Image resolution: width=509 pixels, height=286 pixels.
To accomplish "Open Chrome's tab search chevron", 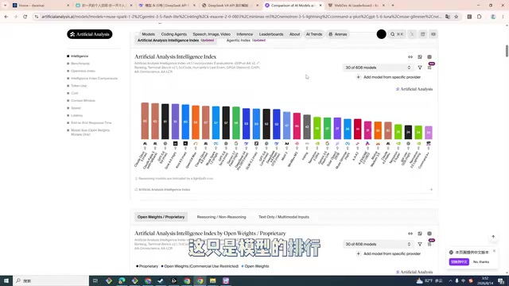I will tap(5, 6).
